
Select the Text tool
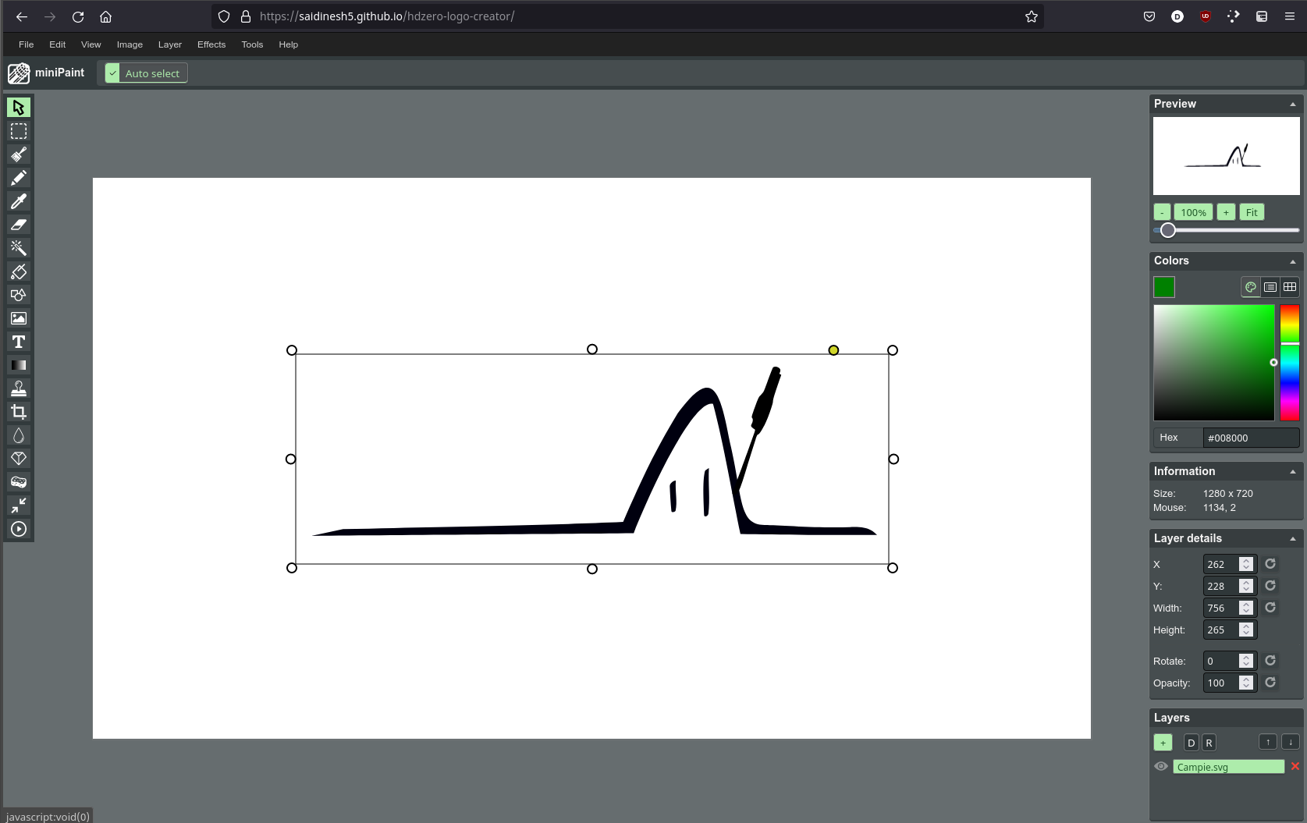[19, 342]
